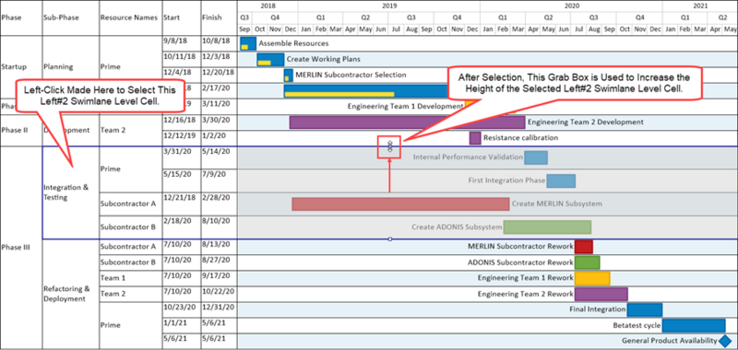Click Subcontractor B cell ending 8/27/20
This screenshot has width=738, height=350.
[x=130, y=262]
